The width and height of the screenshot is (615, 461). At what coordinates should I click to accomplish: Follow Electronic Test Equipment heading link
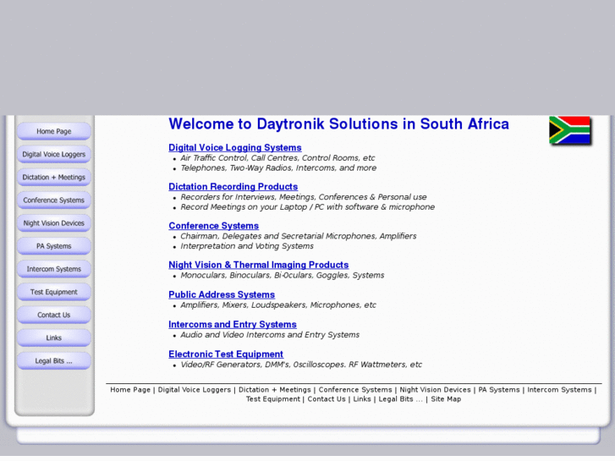226,354
